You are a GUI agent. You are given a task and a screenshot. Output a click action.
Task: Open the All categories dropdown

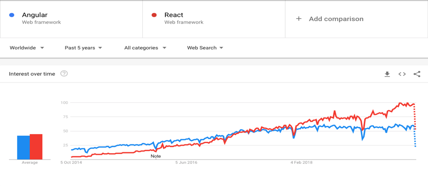[x=145, y=48]
